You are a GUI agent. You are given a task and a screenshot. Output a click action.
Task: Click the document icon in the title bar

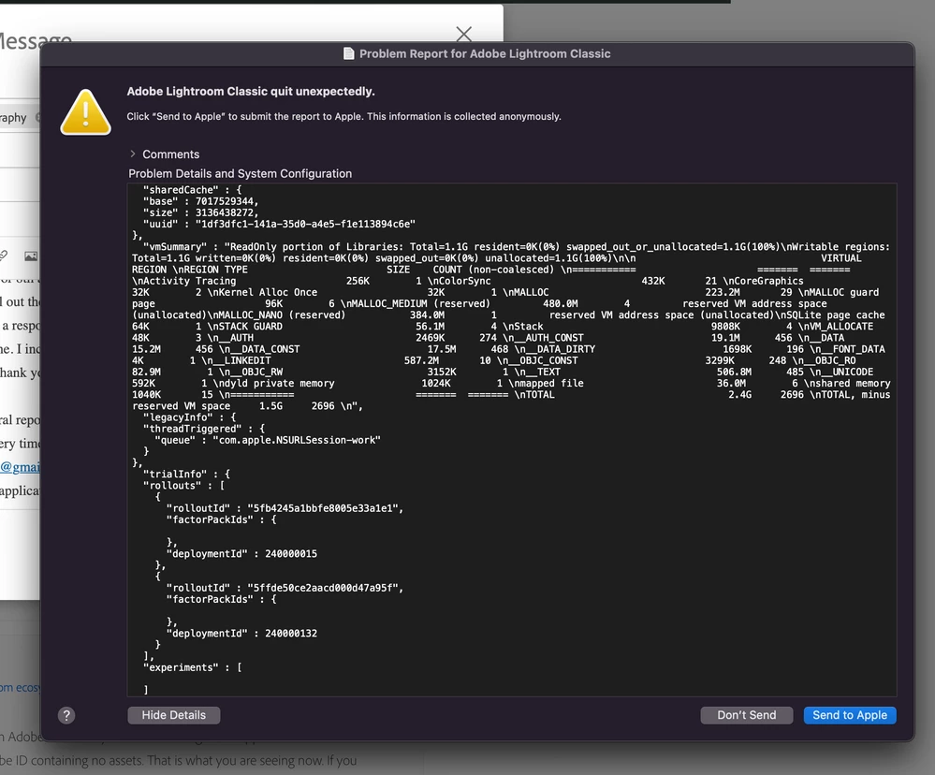(x=349, y=53)
